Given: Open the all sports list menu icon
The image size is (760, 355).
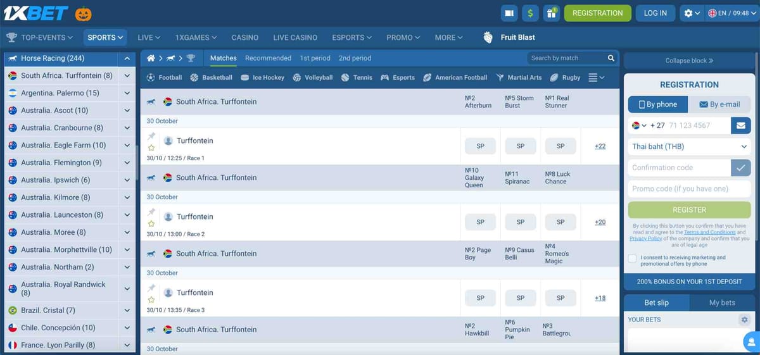Looking at the screenshot, I should click(596, 78).
